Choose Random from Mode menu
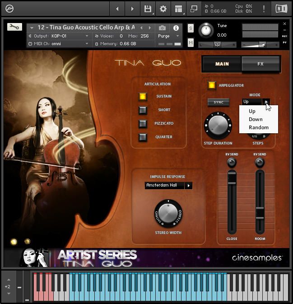 coord(259,127)
